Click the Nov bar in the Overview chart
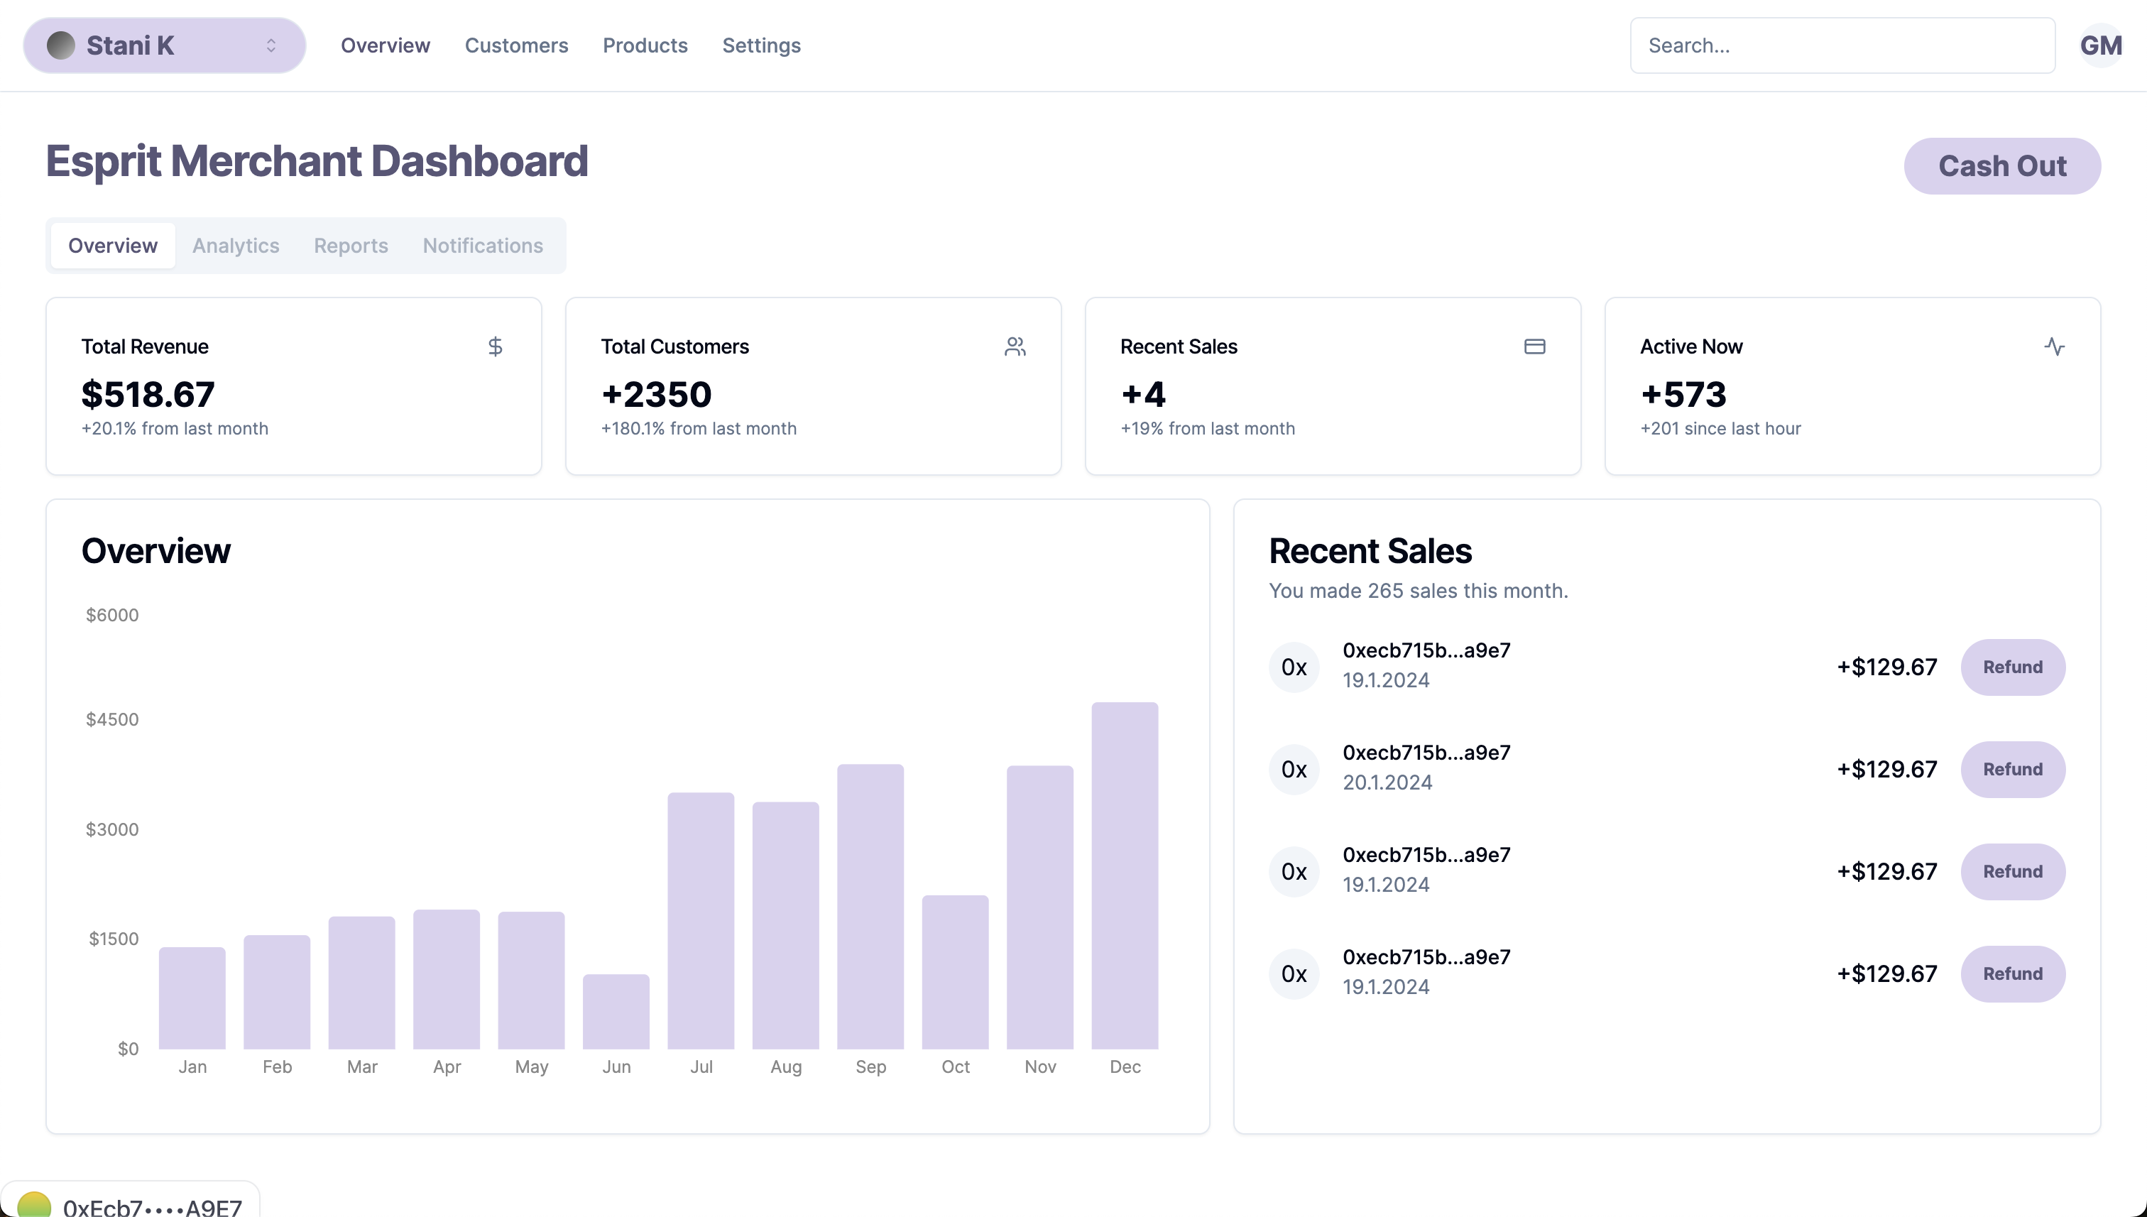 [1039, 907]
